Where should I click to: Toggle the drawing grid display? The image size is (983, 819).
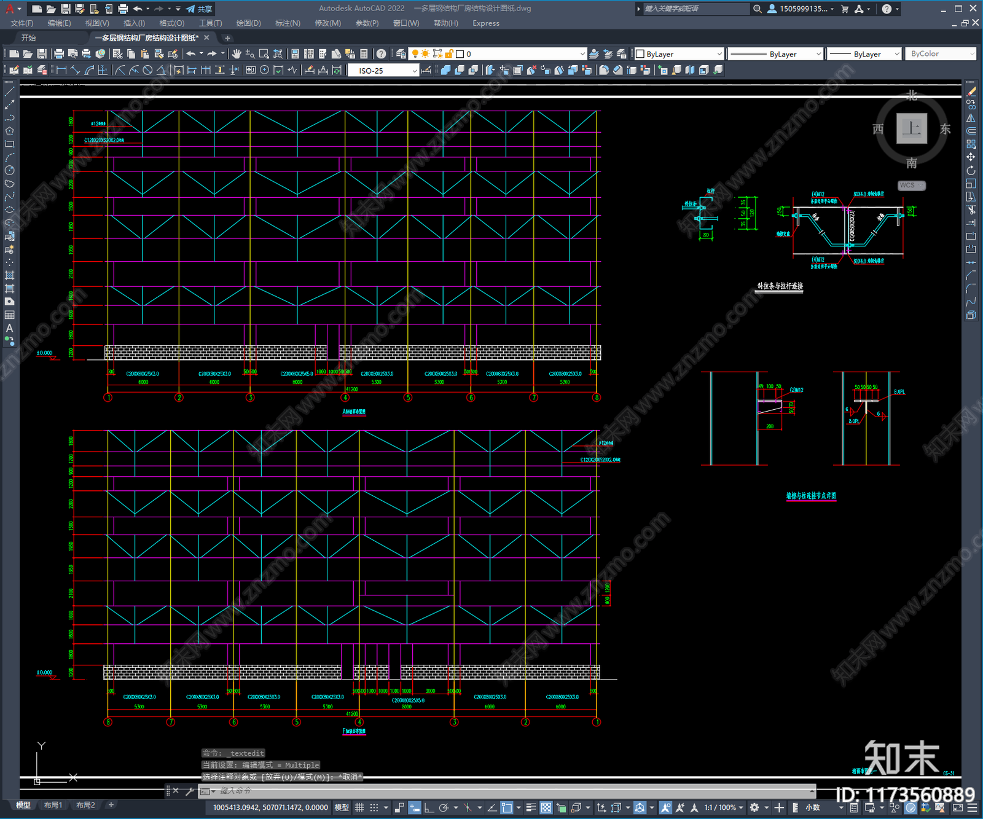(x=359, y=807)
